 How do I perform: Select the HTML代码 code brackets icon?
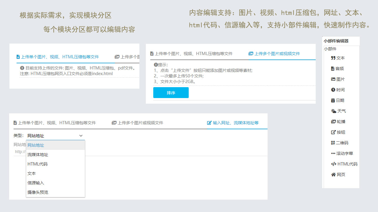333,164
